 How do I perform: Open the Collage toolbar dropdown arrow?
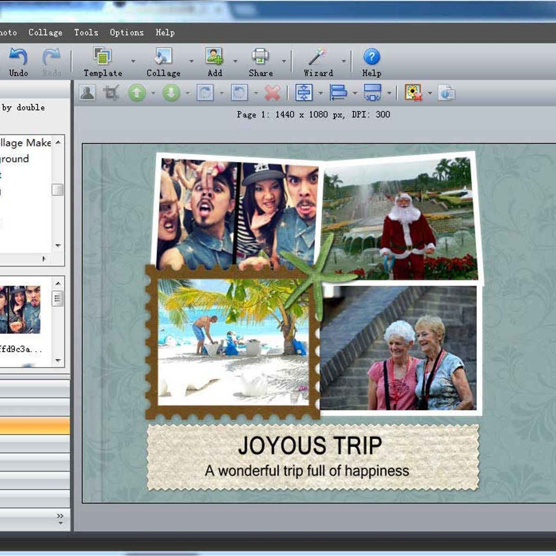[191, 61]
